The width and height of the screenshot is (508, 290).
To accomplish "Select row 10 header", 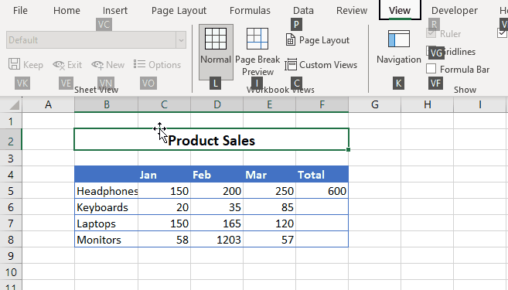I will [11, 272].
